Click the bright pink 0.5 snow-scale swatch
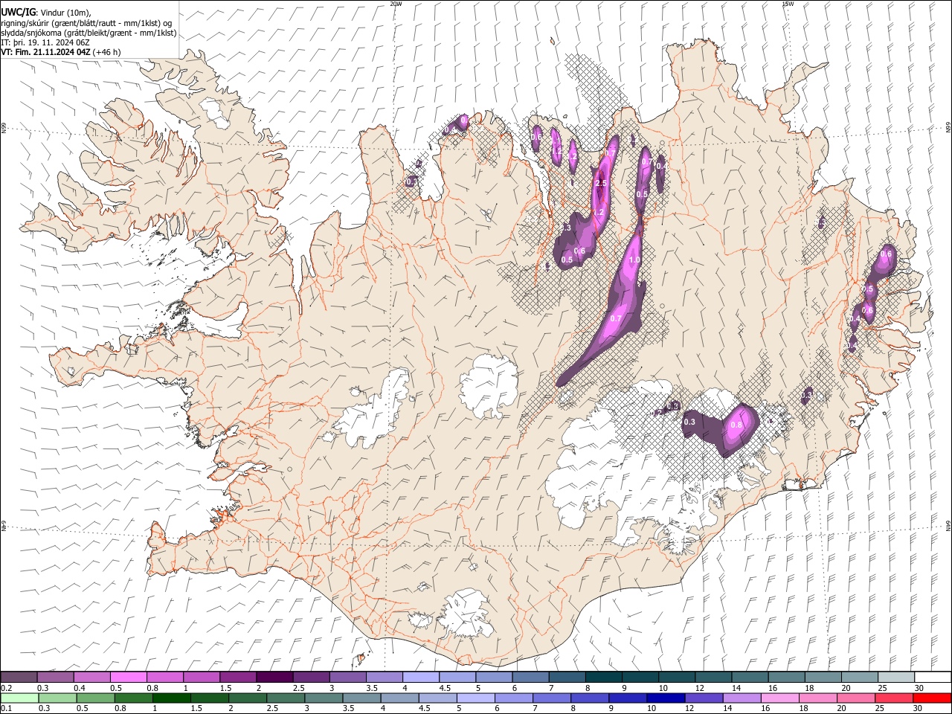This screenshot has width=952, height=714. pos(128,678)
